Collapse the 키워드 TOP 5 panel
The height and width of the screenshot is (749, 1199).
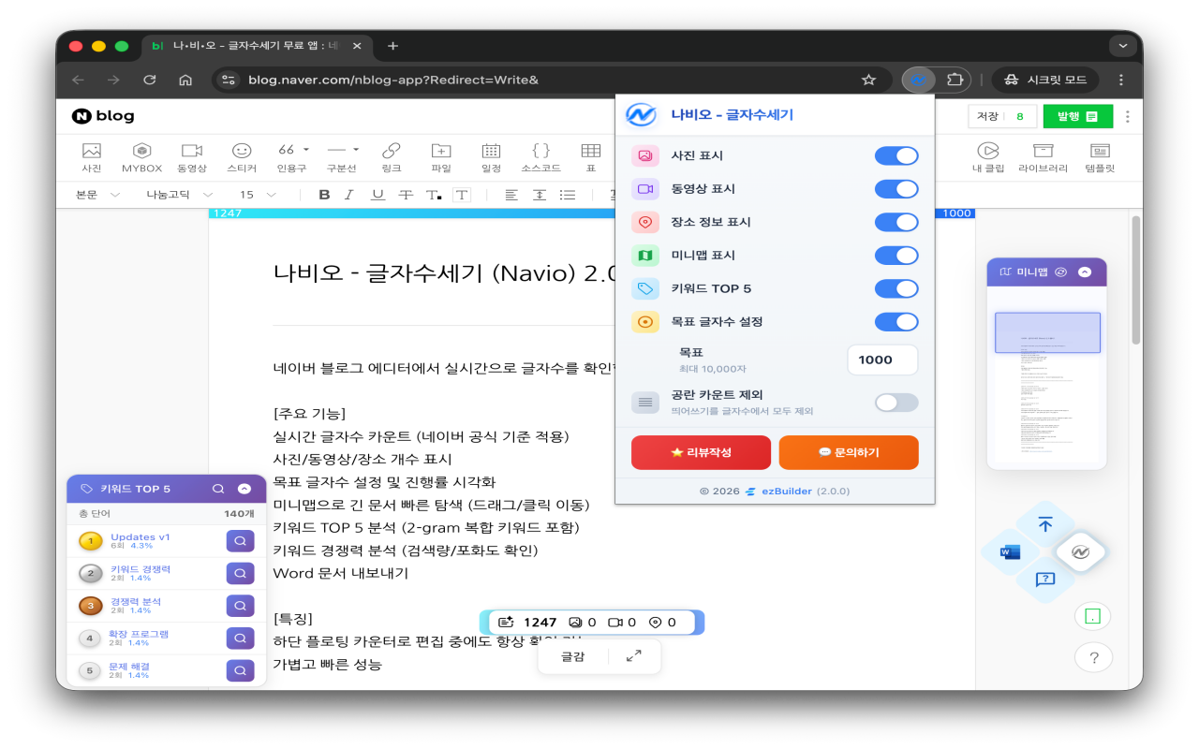[244, 489]
